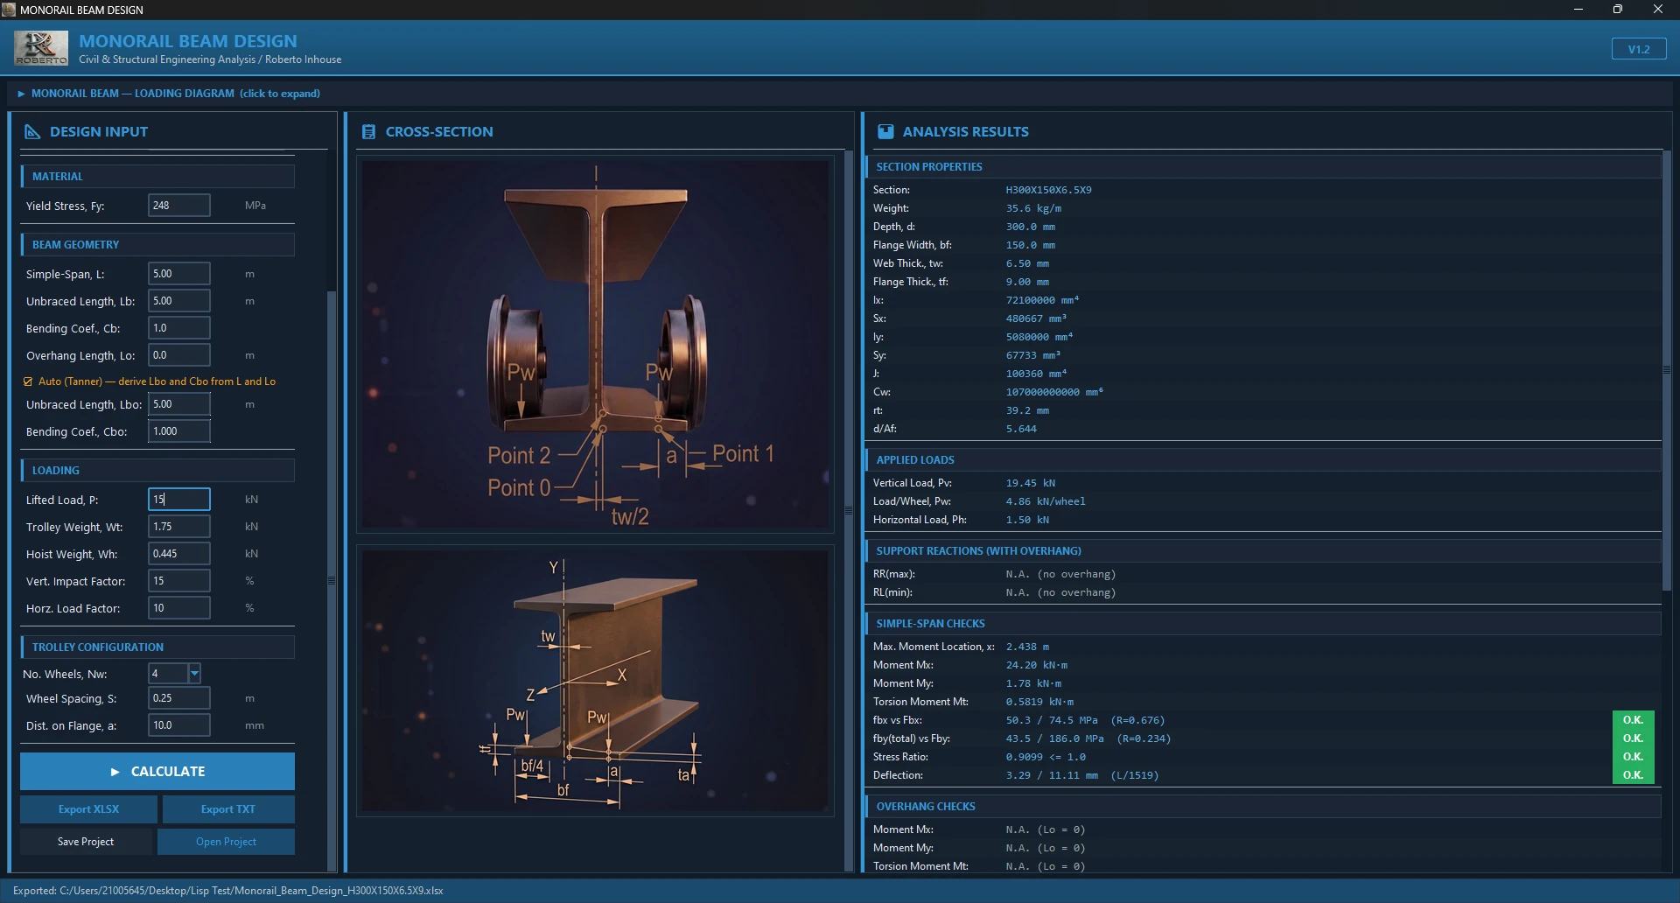Click the Bending Coef. Cb field
This screenshot has height=903, width=1680.
coord(179,328)
